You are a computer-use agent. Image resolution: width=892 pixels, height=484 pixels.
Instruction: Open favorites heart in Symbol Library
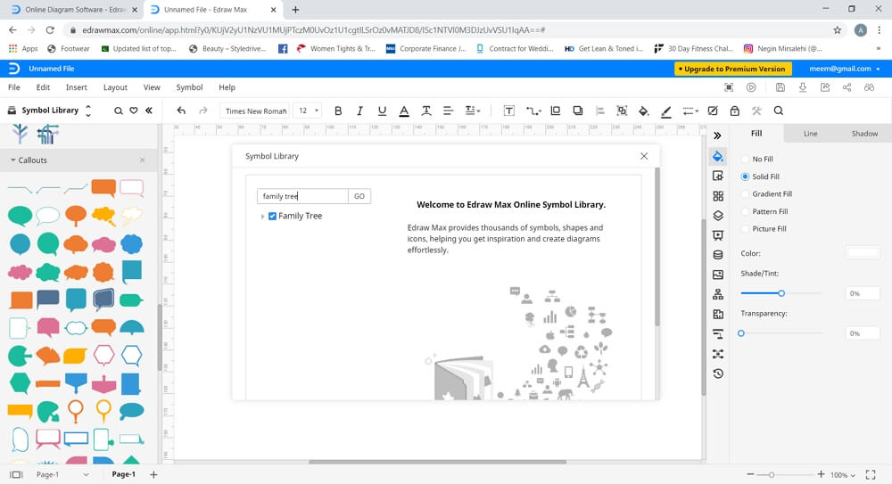[x=134, y=111]
